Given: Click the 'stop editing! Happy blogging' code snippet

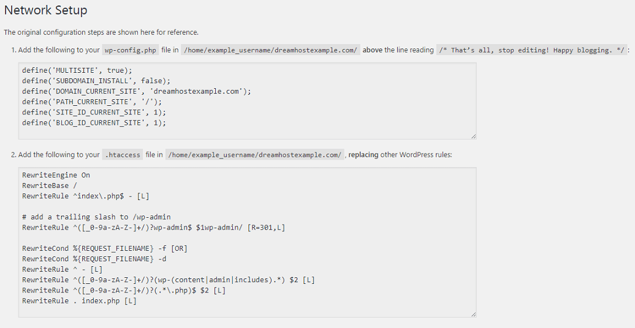Looking at the screenshot, I should point(531,50).
